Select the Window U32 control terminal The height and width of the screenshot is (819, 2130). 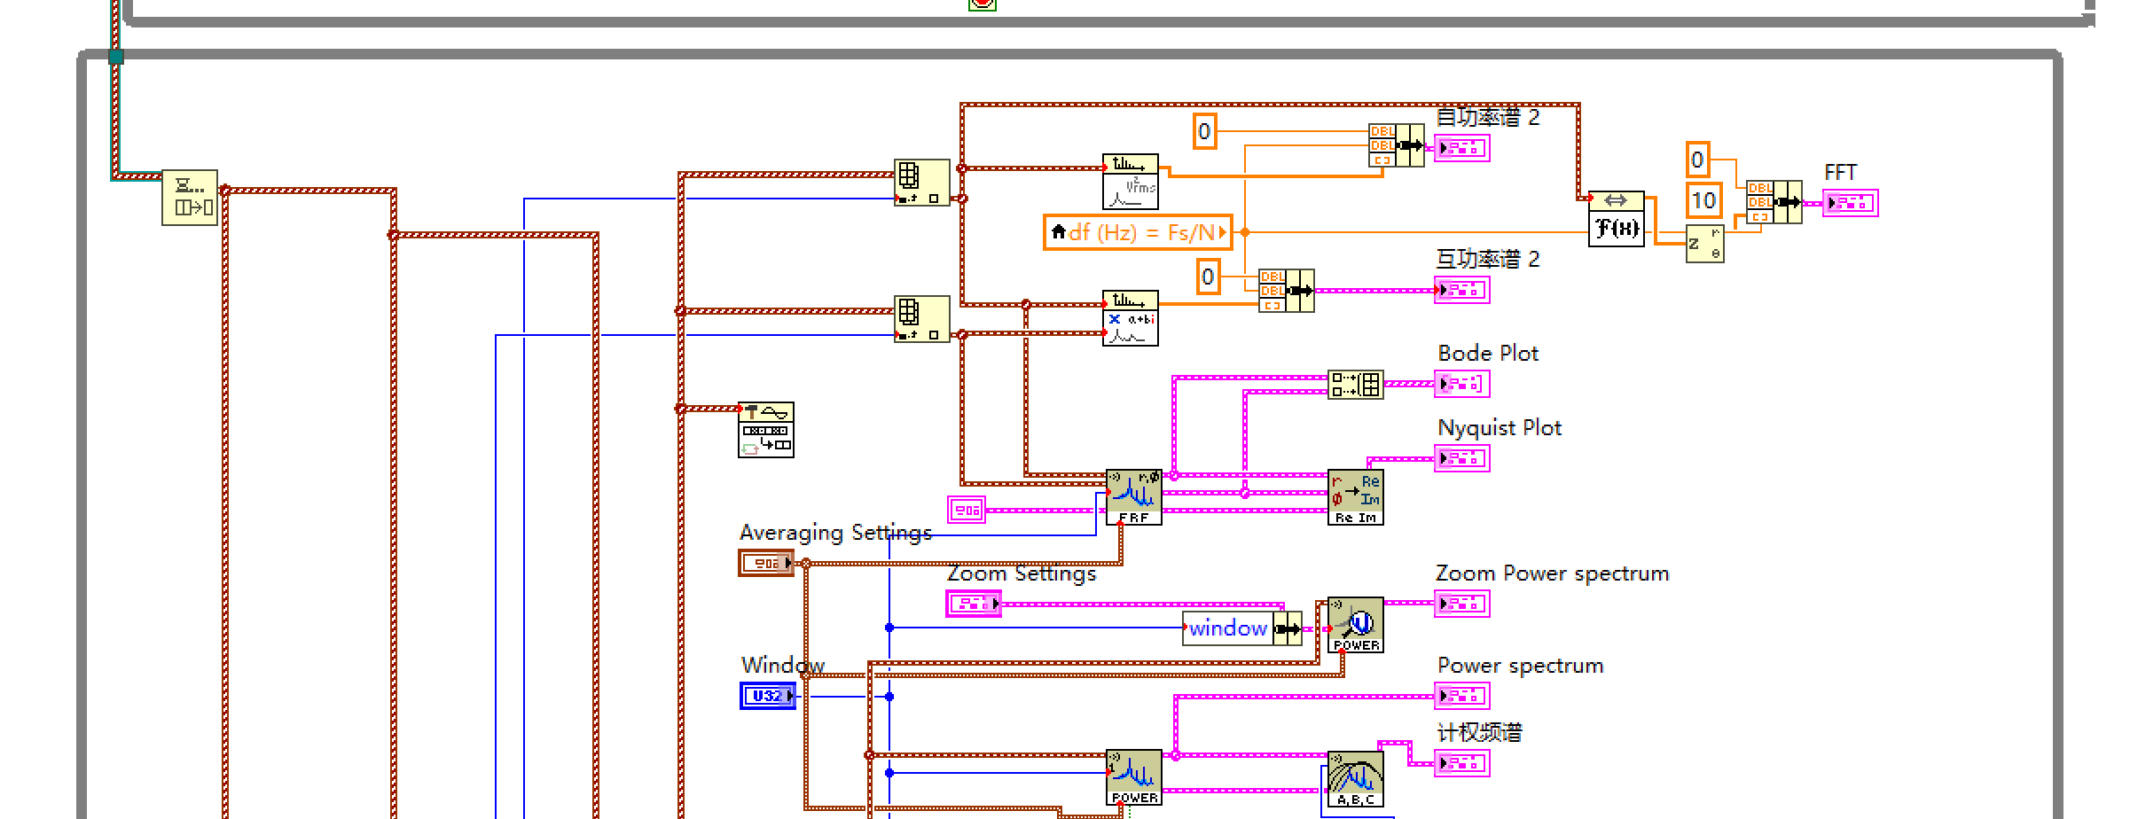click(x=768, y=696)
